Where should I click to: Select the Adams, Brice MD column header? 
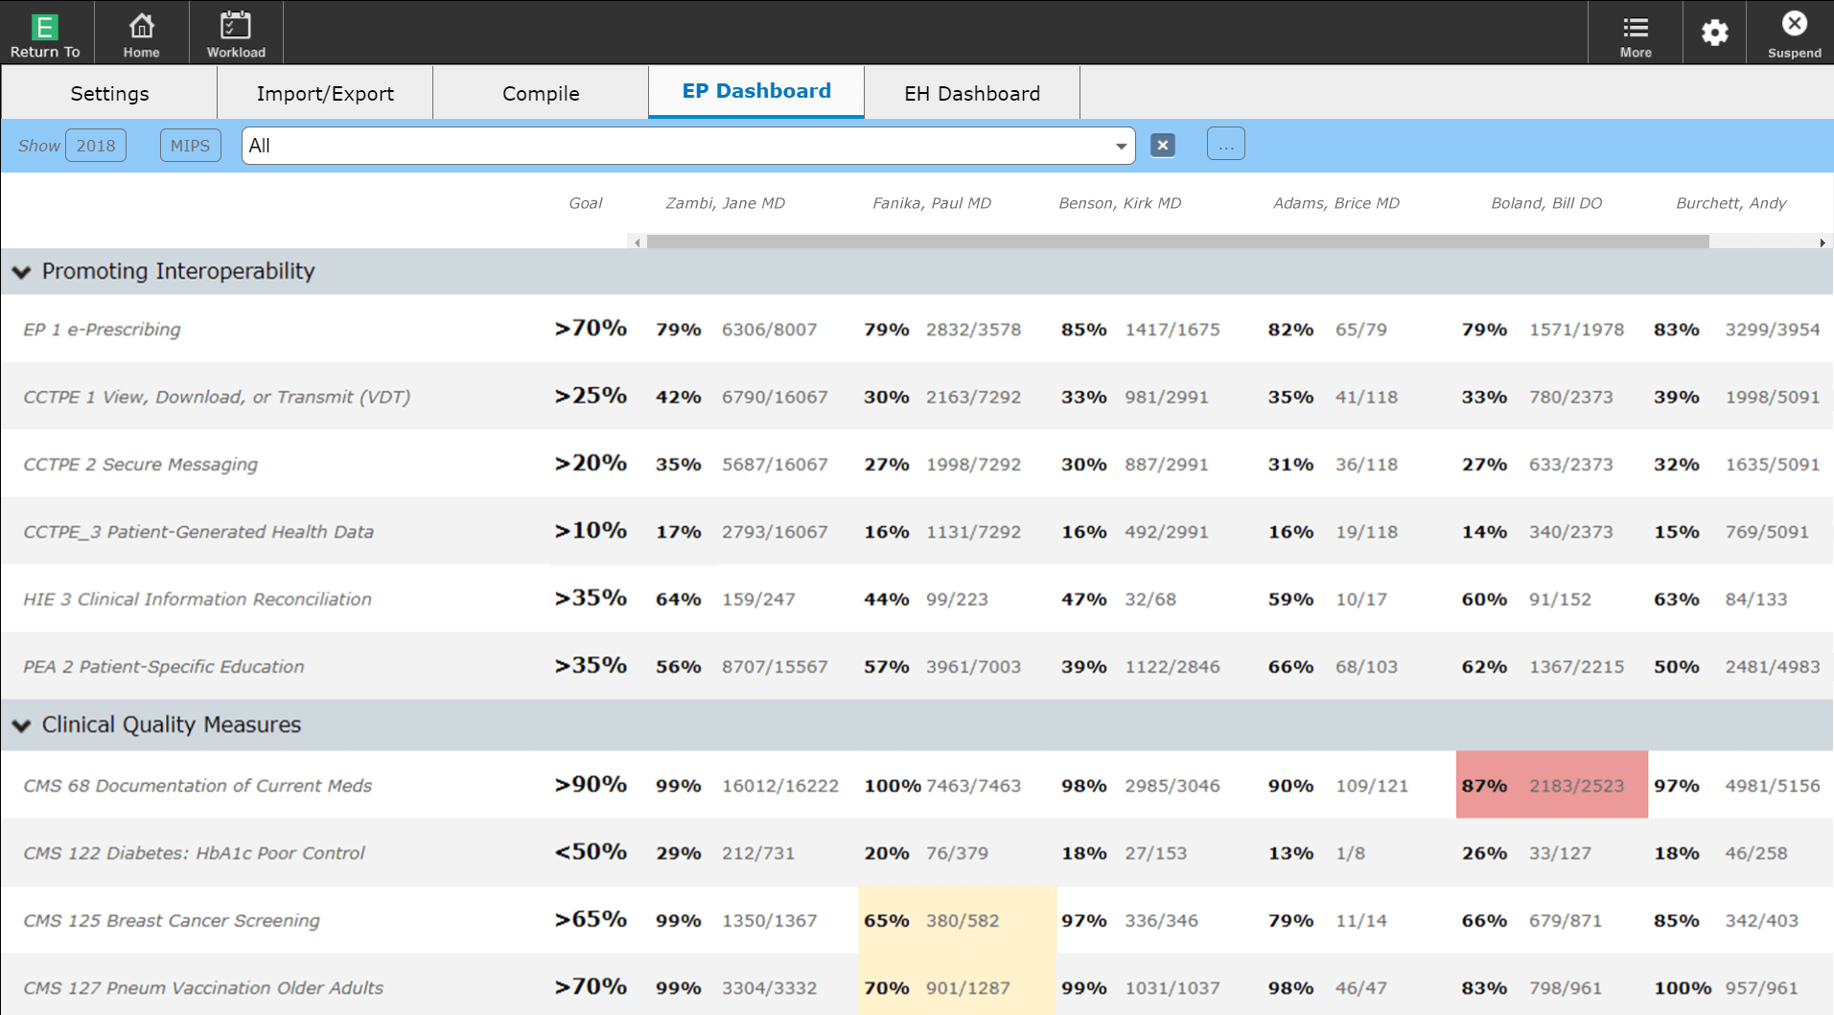click(x=1335, y=203)
